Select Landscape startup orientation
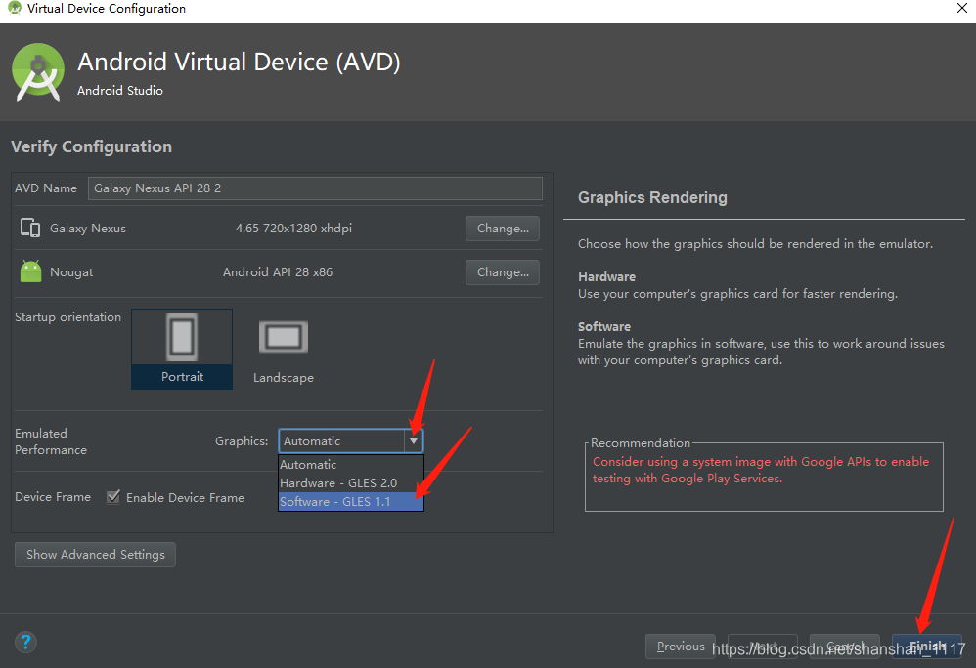The height and width of the screenshot is (668, 976). 284,351
